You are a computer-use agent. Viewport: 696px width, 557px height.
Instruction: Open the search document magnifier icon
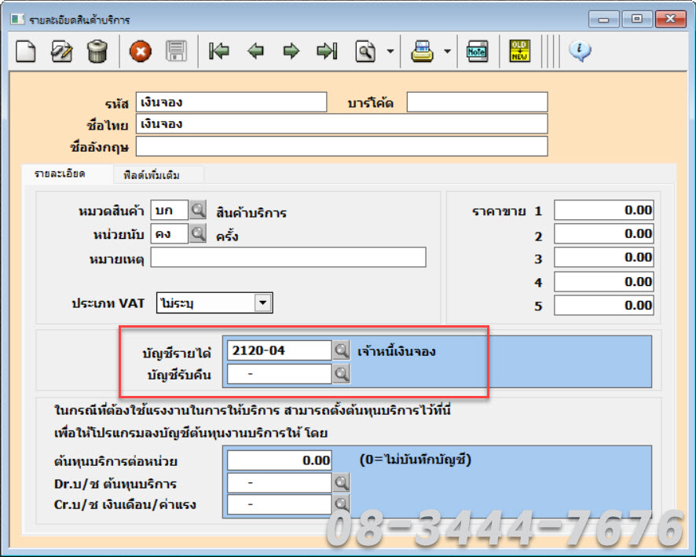click(x=365, y=51)
